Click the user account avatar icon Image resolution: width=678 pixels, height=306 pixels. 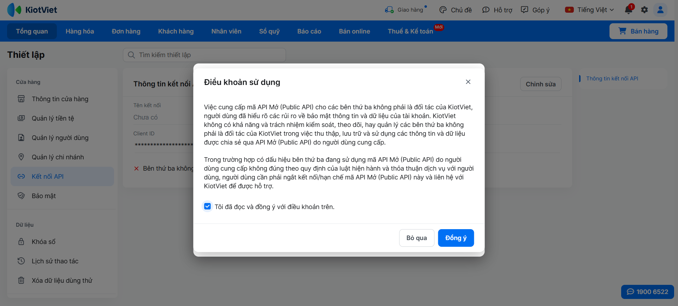(660, 10)
